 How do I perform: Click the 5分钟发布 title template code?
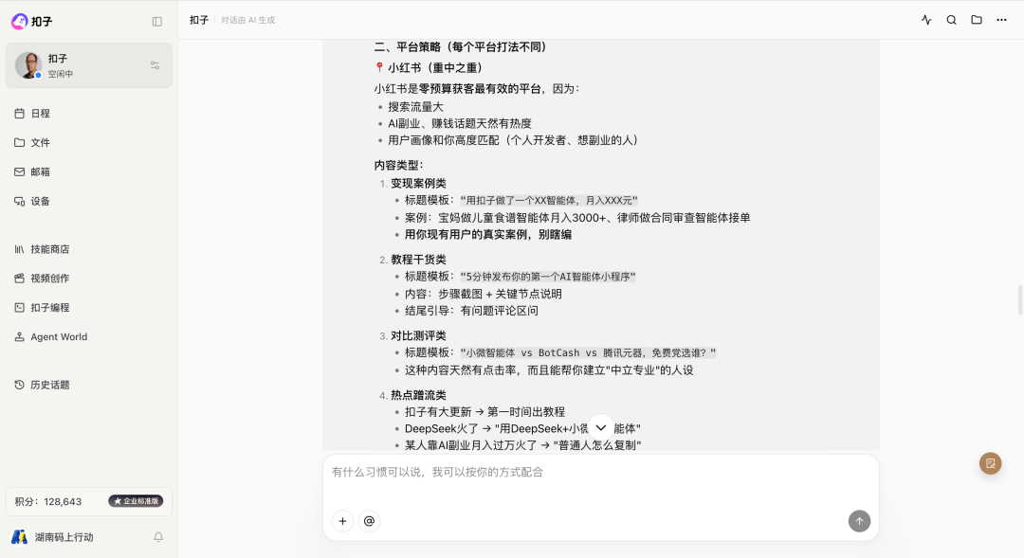point(548,277)
